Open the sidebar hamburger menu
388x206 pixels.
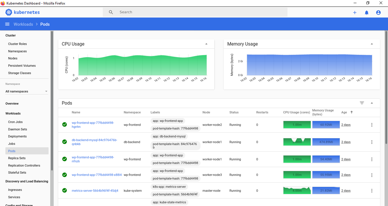click(7, 24)
